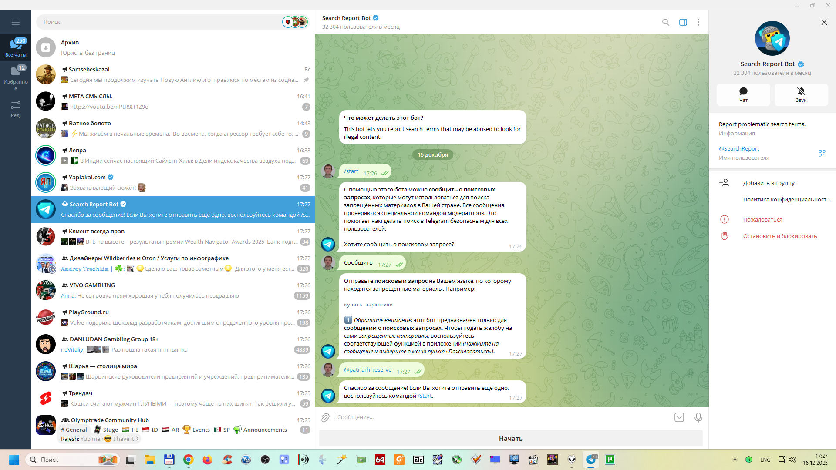This screenshot has height=470, width=836.
Task: Click Пожаловаться report option
Action: tap(762, 220)
